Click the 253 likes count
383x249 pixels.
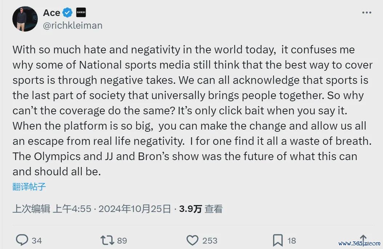coord(210,240)
